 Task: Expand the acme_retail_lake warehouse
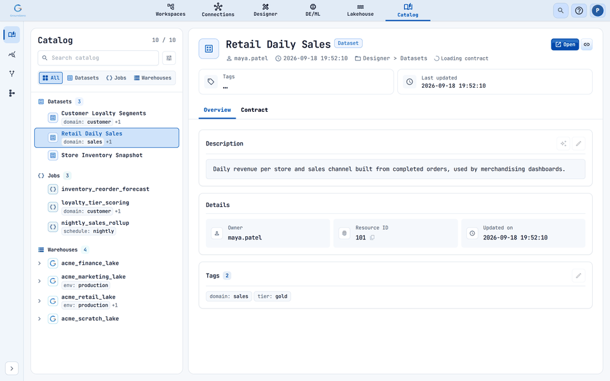[x=39, y=301]
